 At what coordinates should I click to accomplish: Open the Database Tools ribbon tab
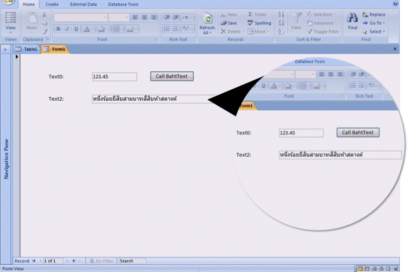point(123,4)
